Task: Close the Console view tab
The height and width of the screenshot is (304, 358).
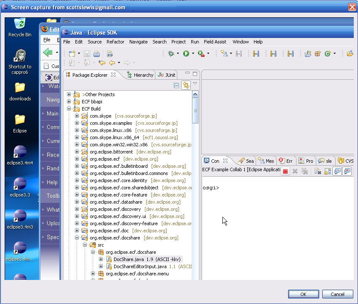Action: point(225,161)
